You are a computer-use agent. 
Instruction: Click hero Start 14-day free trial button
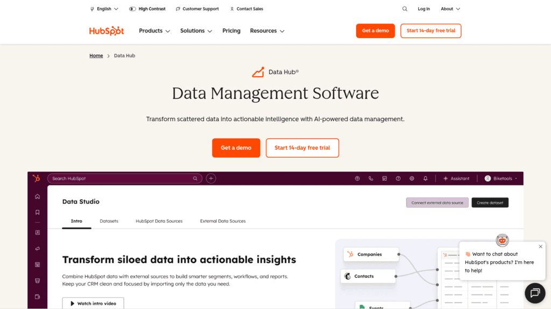302,148
